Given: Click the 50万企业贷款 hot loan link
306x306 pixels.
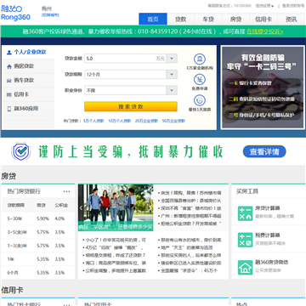Looking at the screenshot, I should point(173,121).
